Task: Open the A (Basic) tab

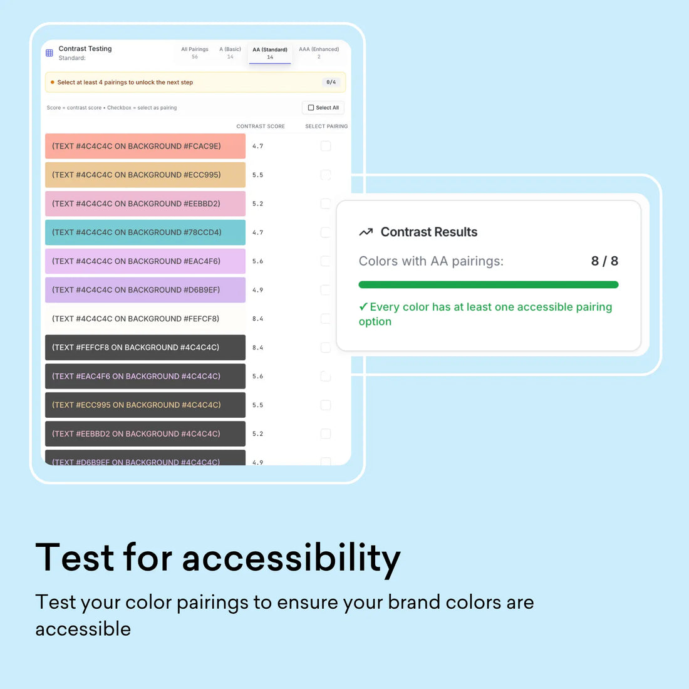Action: 230,53
